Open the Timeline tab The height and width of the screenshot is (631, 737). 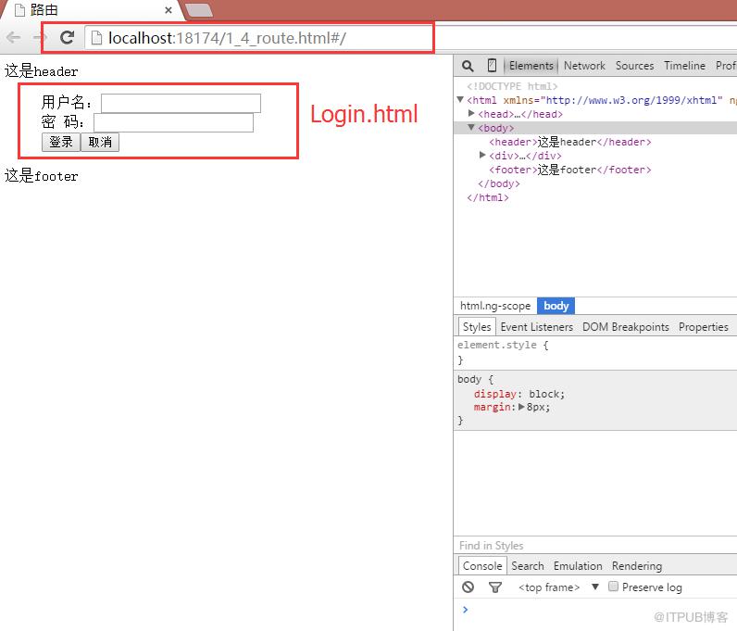tap(684, 66)
